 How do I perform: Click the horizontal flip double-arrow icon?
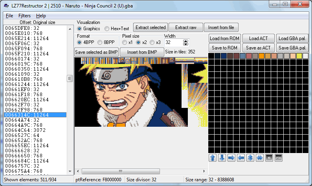tap(260, 158)
